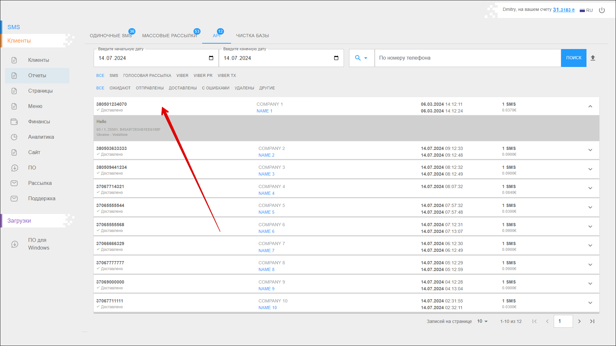Filter messages by VIBER type
Screen dimensions: 616x346
pyautogui.click(x=182, y=76)
